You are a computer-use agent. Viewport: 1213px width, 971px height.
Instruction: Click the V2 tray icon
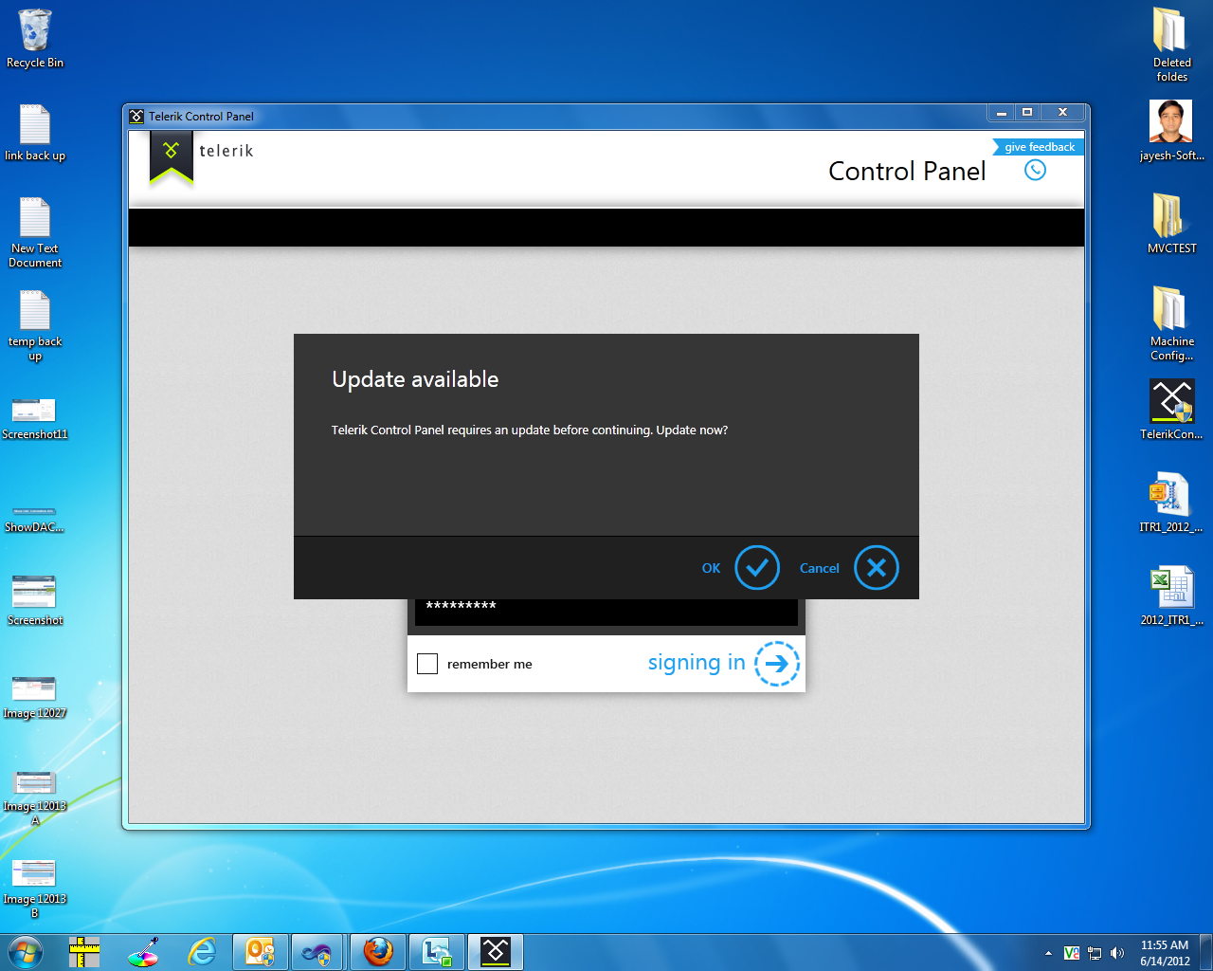1072,953
